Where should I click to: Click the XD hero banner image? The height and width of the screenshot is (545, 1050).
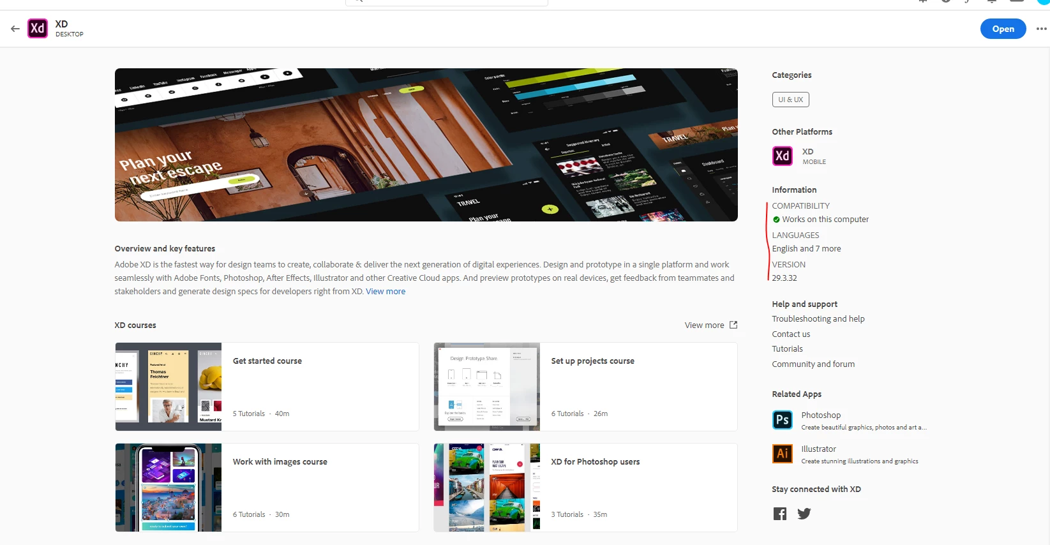click(x=426, y=145)
